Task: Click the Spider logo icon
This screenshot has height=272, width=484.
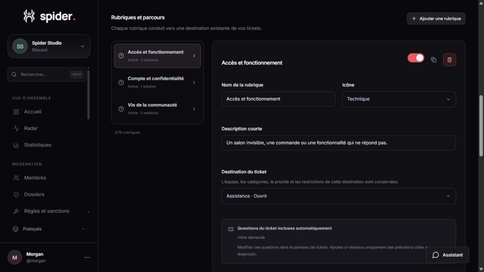Action: tap(29, 16)
